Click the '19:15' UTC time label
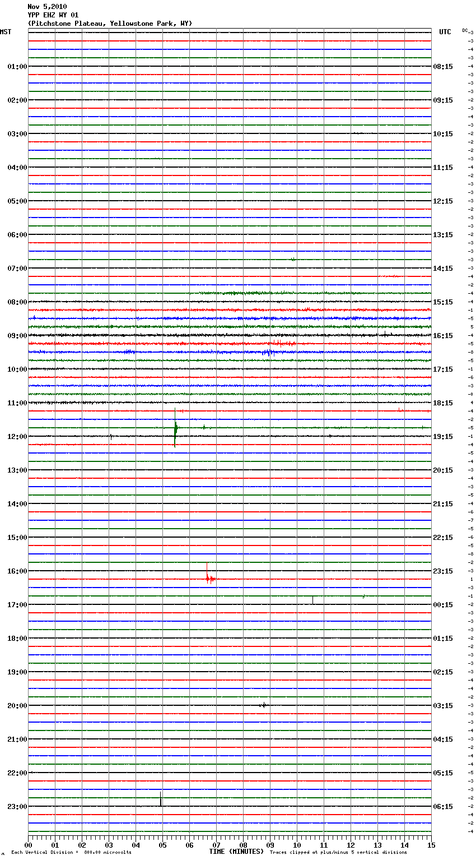The height and width of the screenshot is (860, 476). point(443,437)
